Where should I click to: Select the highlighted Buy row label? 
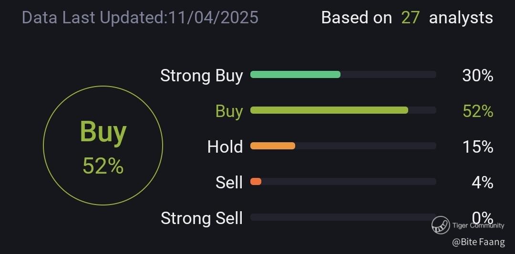pos(229,111)
